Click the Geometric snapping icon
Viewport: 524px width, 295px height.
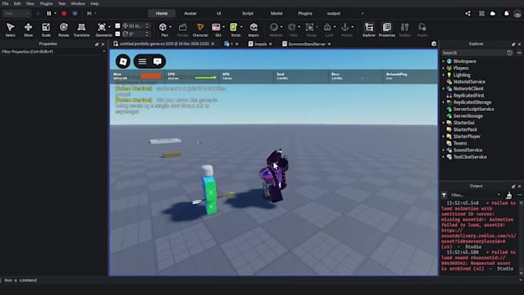pos(102,28)
